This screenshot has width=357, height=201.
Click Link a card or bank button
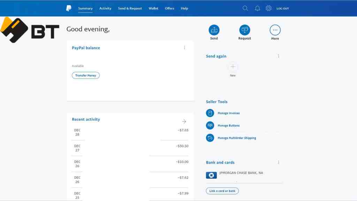click(222, 191)
